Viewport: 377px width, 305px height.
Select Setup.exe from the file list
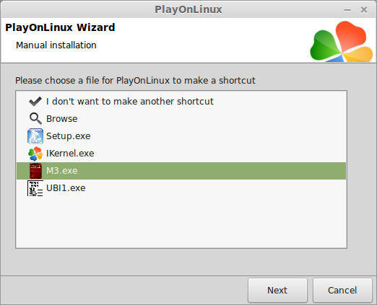[181, 136]
